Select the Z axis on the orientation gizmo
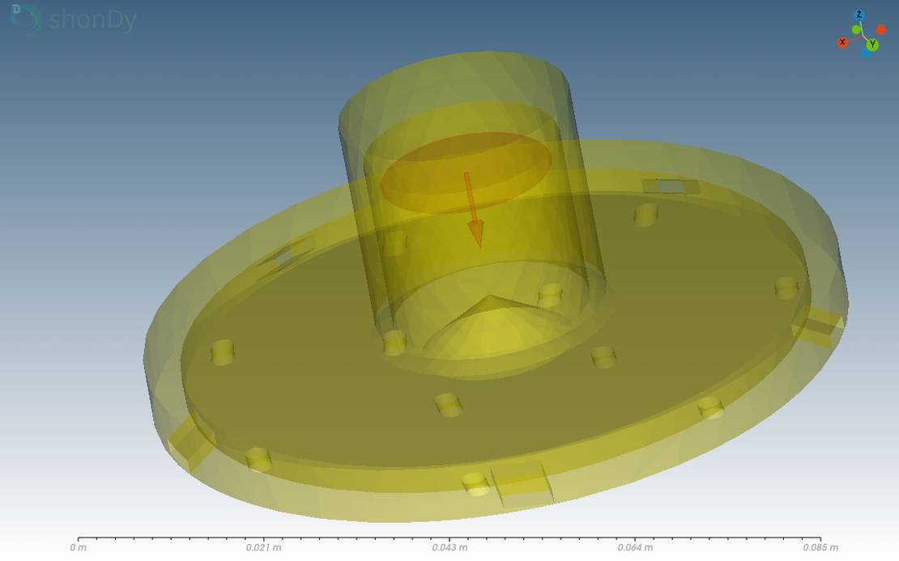Image resolution: width=899 pixels, height=561 pixels. [859, 15]
